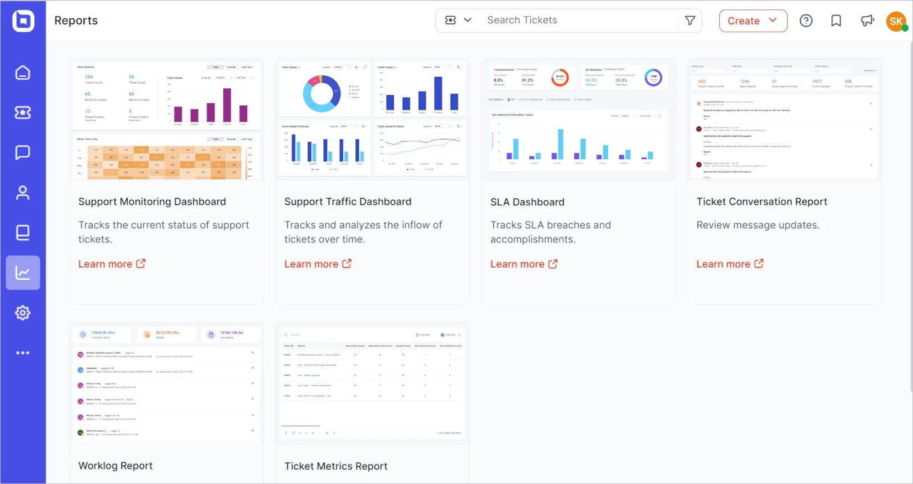Open the Contacts sidebar icon

(23, 193)
